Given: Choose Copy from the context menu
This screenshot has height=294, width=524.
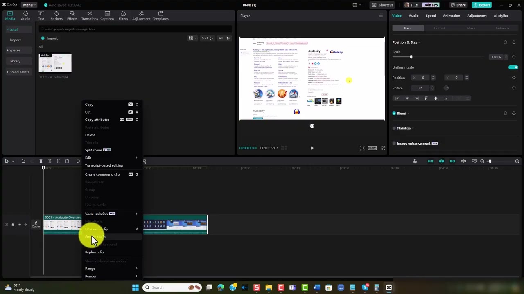Looking at the screenshot, I should pos(112,105).
